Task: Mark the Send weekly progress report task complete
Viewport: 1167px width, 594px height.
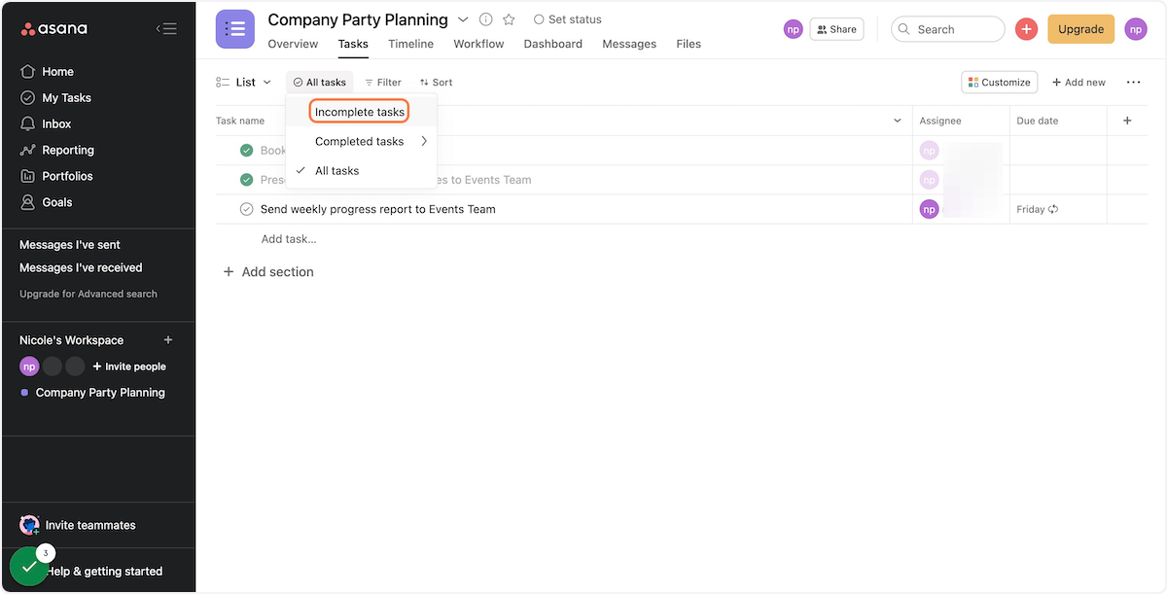Action: (247, 209)
